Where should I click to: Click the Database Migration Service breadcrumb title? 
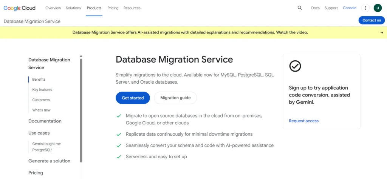[32, 21]
